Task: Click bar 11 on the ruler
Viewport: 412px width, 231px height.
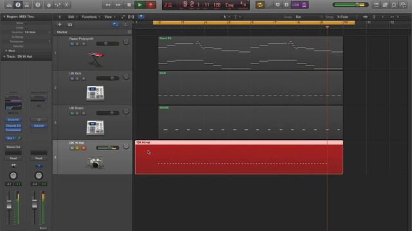Action: [369, 22]
